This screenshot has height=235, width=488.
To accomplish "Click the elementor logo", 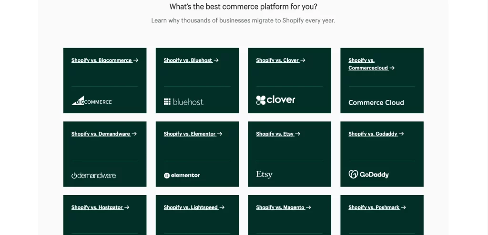I will click(x=182, y=176).
